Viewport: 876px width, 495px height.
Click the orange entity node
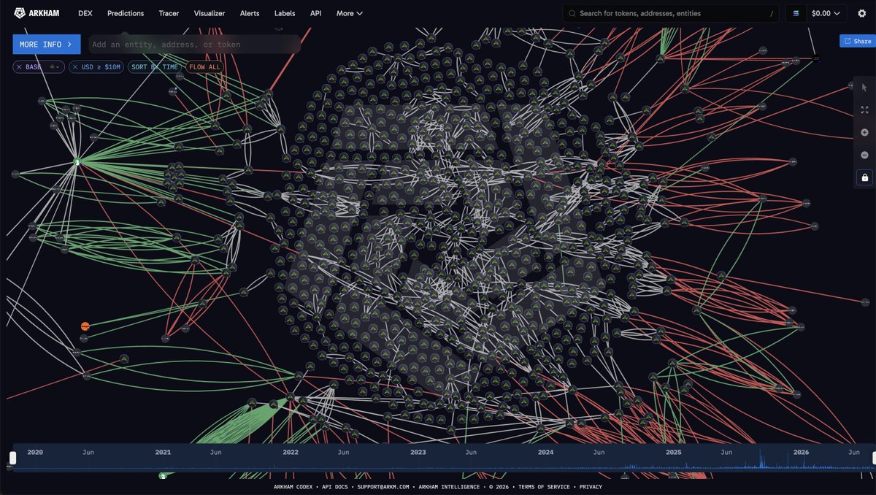85,326
